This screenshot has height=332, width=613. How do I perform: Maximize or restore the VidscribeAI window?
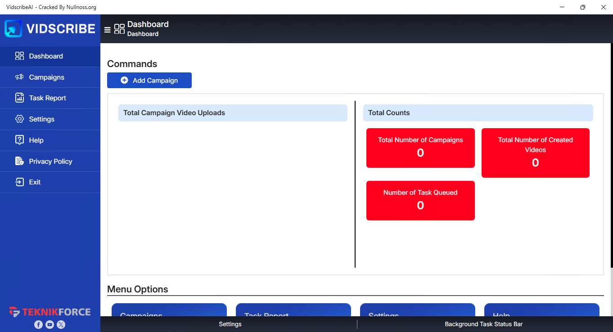[x=583, y=7]
